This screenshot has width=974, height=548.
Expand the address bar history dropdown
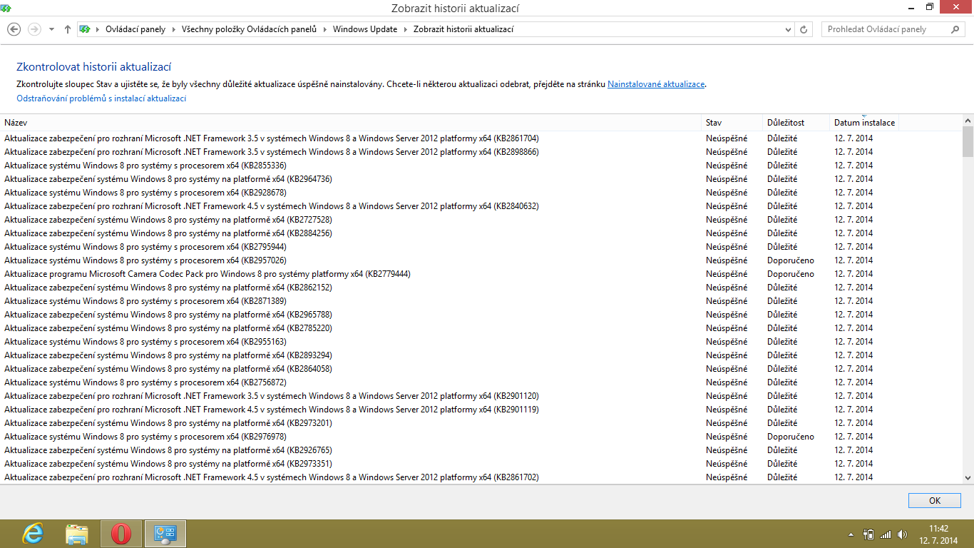pyautogui.click(x=788, y=29)
